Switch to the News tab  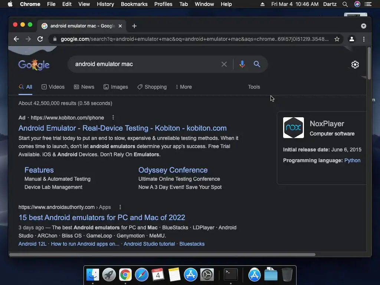(84, 87)
